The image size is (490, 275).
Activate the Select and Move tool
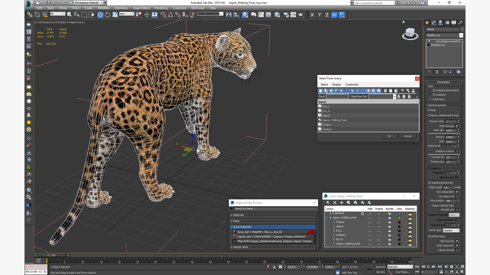point(100,15)
